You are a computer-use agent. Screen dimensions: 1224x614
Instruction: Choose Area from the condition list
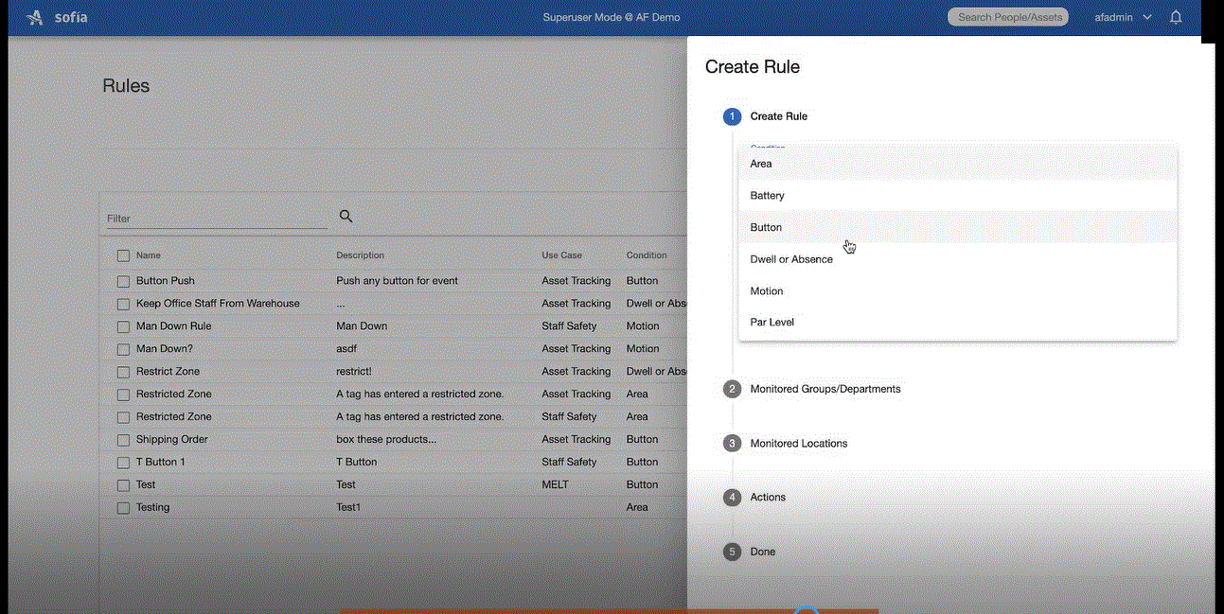957,164
